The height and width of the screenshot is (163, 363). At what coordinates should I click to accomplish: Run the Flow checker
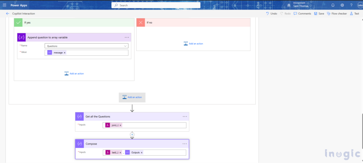(x=337, y=13)
